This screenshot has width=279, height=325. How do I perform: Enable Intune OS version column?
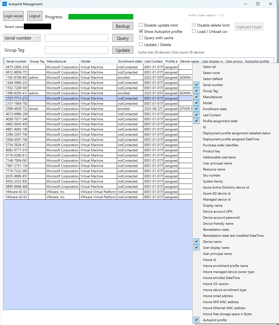216,284
